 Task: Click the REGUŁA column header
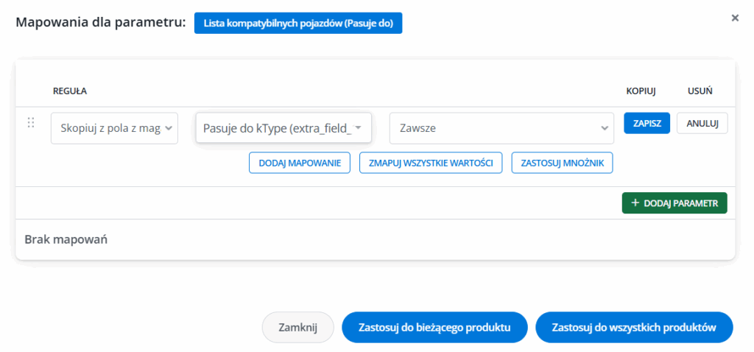pyautogui.click(x=70, y=91)
